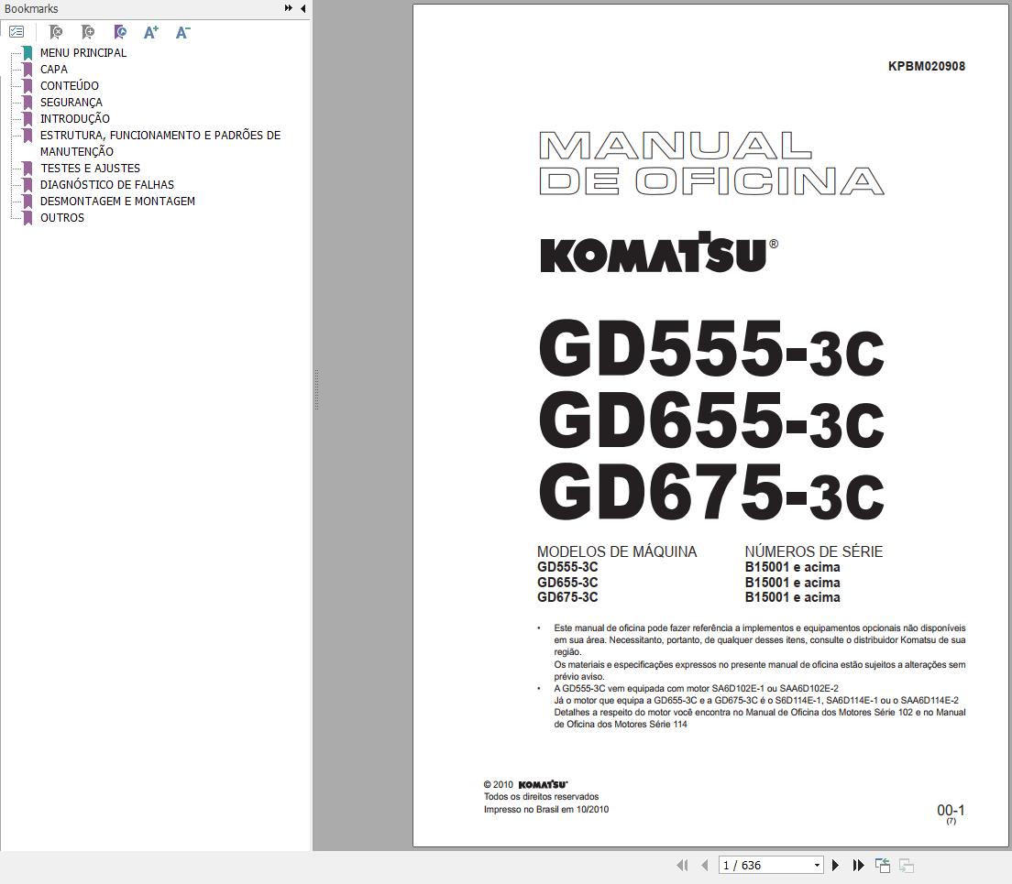The image size is (1012, 884).
Task: Go to next page arrow
Action: [x=836, y=866]
